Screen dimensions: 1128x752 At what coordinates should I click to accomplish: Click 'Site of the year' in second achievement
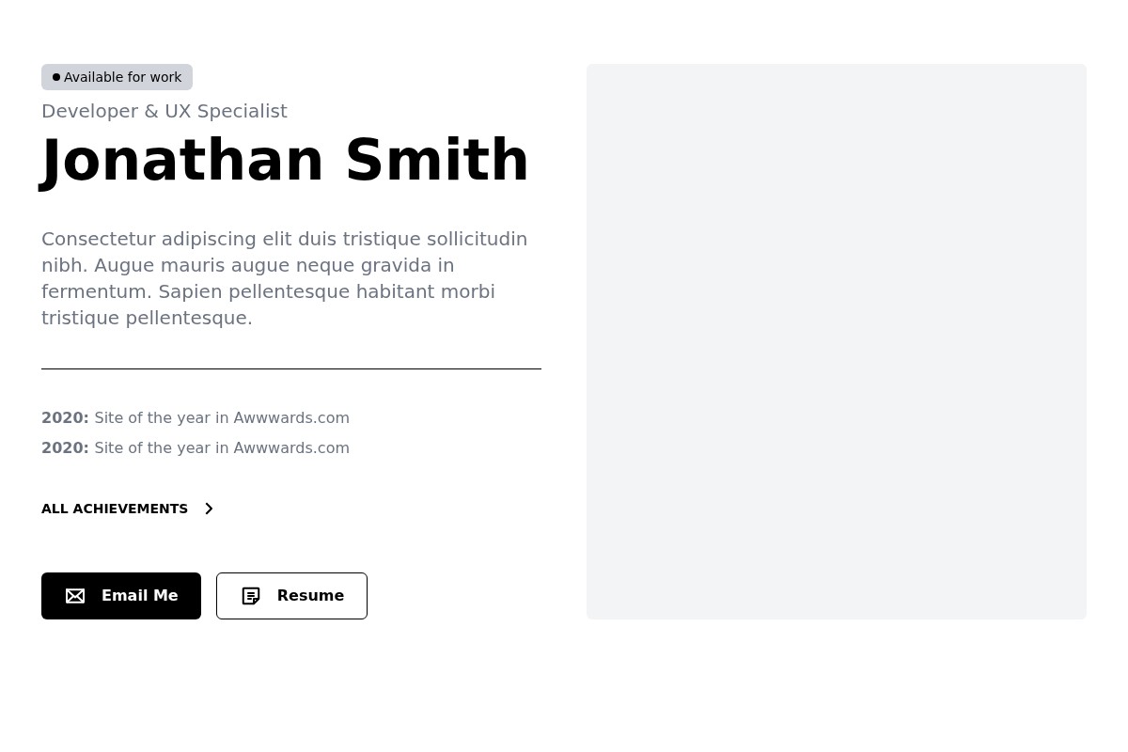(x=152, y=447)
